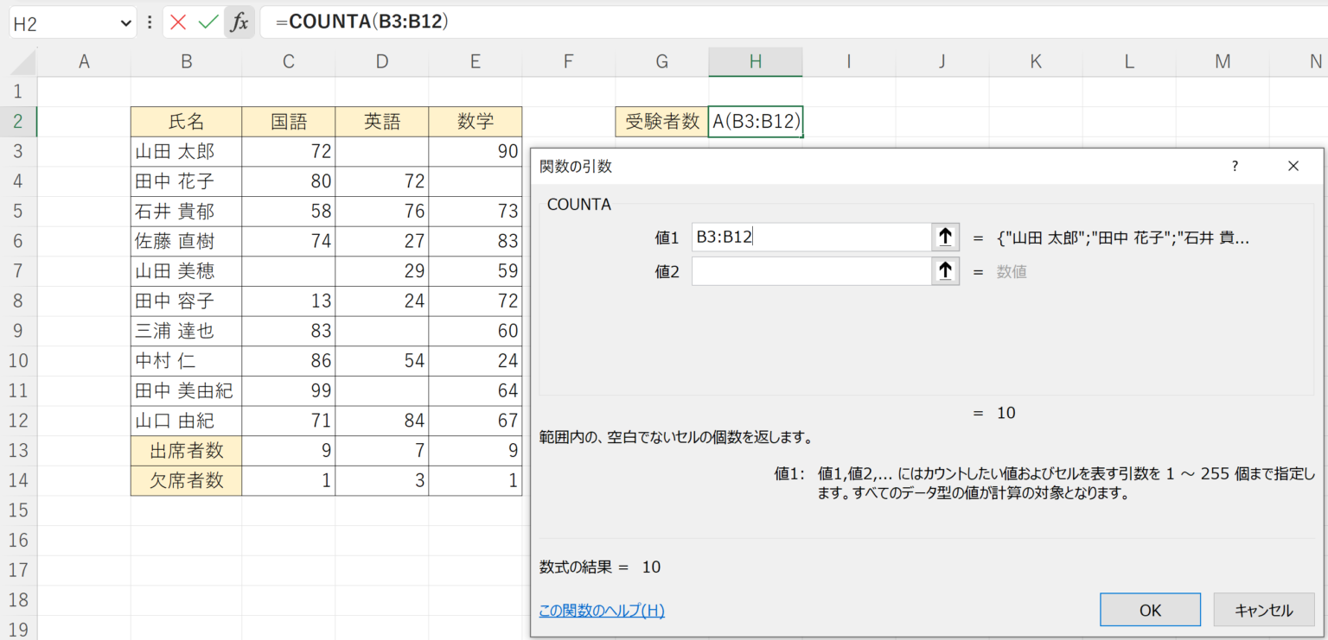Screen dimensions: 1328x640
Task: Collapse dialog using 値1 range selector arrow
Action: pyautogui.click(x=945, y=237)
